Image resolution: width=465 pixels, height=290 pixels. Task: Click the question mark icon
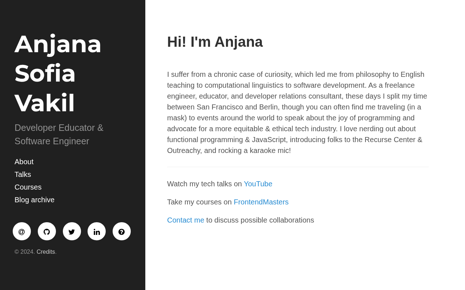pos(122,231)
